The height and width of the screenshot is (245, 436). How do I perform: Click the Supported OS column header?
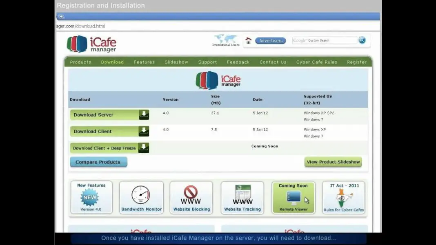click(x=318, y=99)
